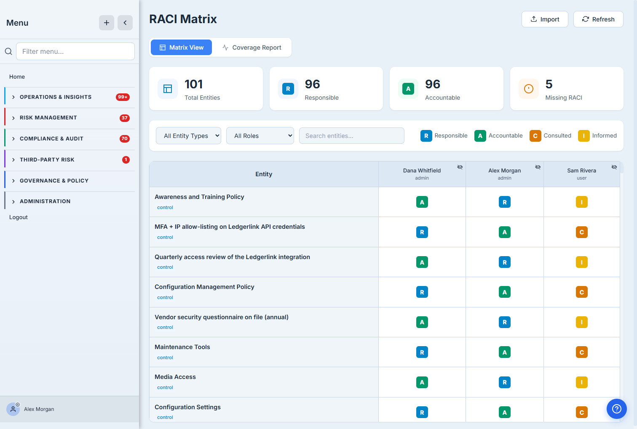The height and width of the screenshot is (429, 637).
Task: Click the search magnifier icon beside Filter menu
Action: 8,51
